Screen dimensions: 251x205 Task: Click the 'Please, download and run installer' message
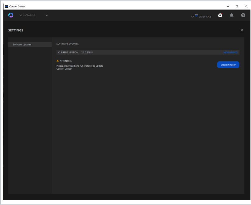click(80, 67)
